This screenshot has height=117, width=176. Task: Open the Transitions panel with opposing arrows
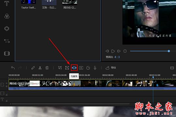7,41
